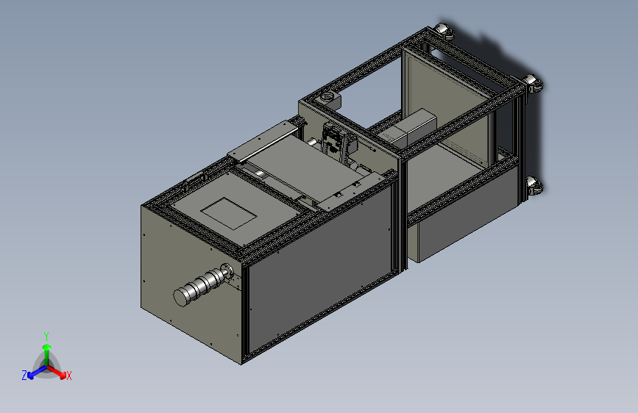
Task: Select the large dark side panel of enclosure
Action: [320, 268]
